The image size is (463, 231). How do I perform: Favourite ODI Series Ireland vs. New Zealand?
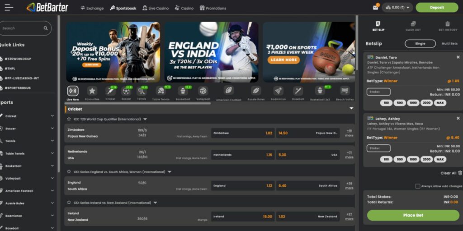tap(69, 203)
